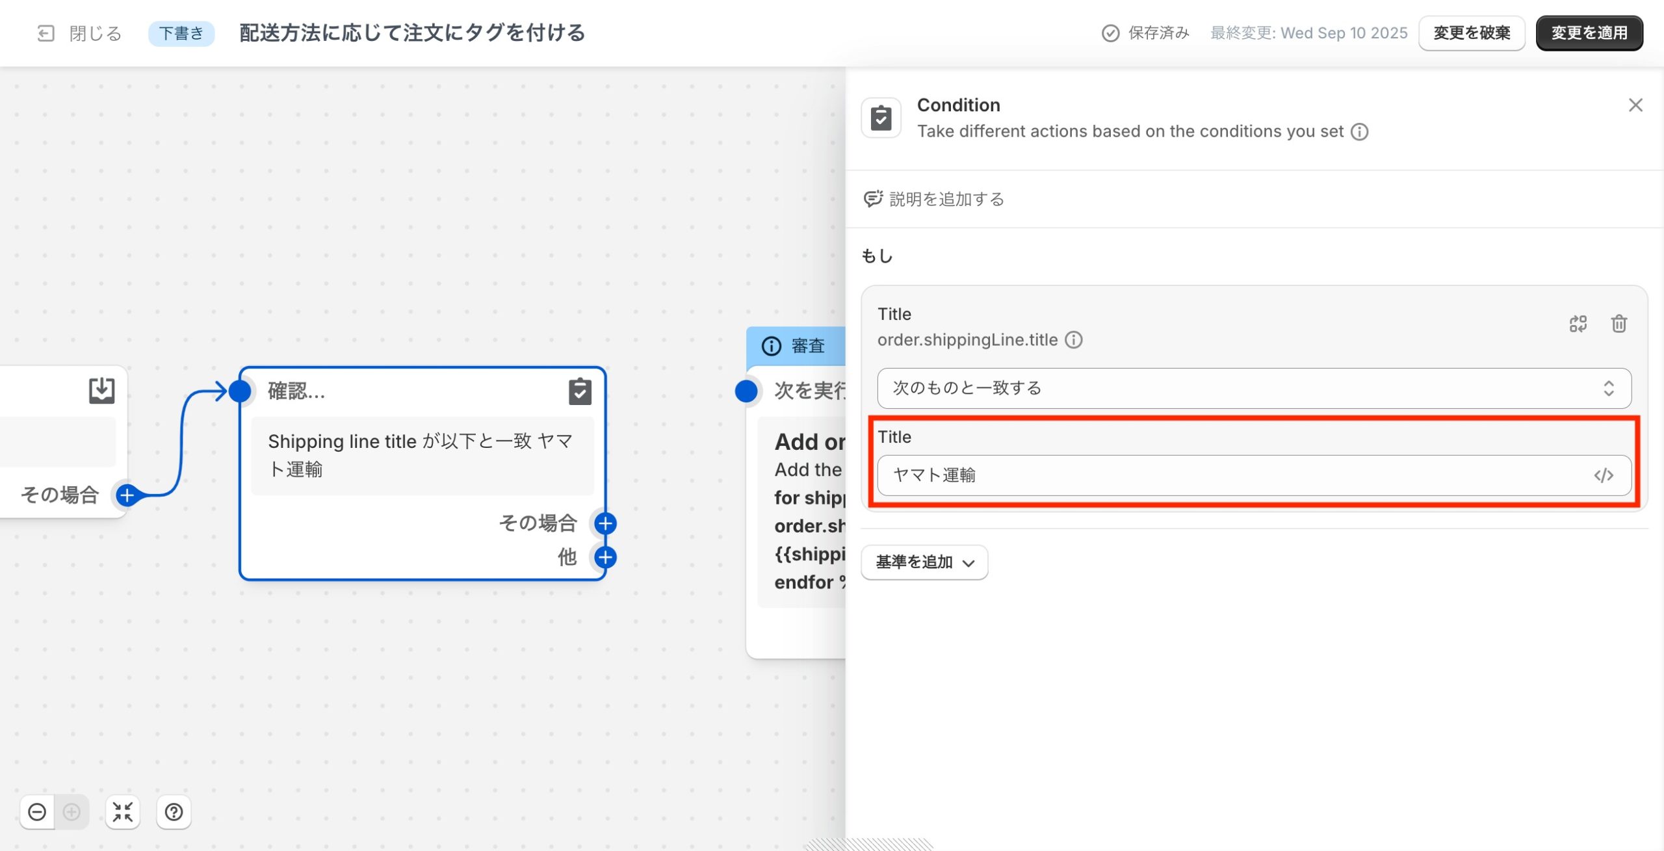Click the trigger node download icon
The width and height of the screenshot is (1664, 851).
tap(101, 390)
